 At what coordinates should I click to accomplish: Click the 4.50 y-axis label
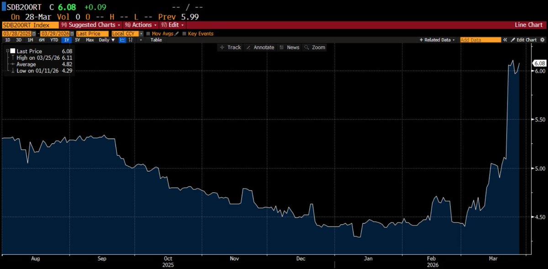point(540,217)
